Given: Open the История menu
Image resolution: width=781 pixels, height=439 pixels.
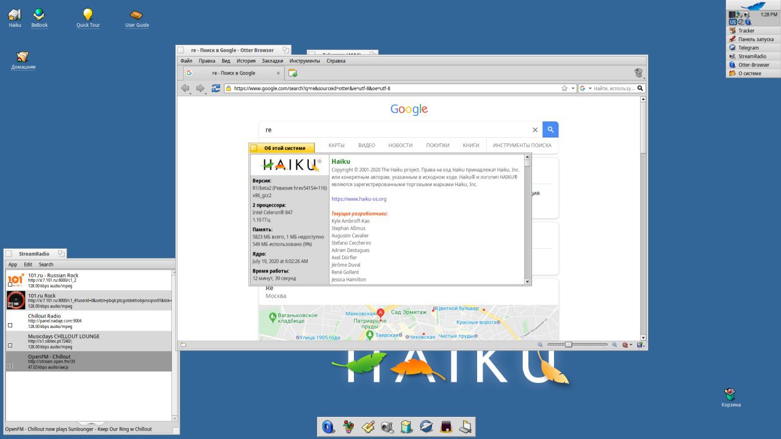Looking at the screenshot, I should coord(246,61).
